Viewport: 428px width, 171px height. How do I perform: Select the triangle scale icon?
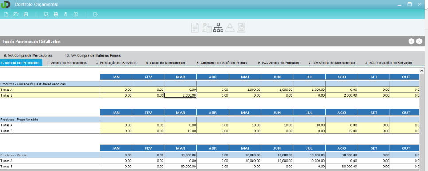(230, 27)
